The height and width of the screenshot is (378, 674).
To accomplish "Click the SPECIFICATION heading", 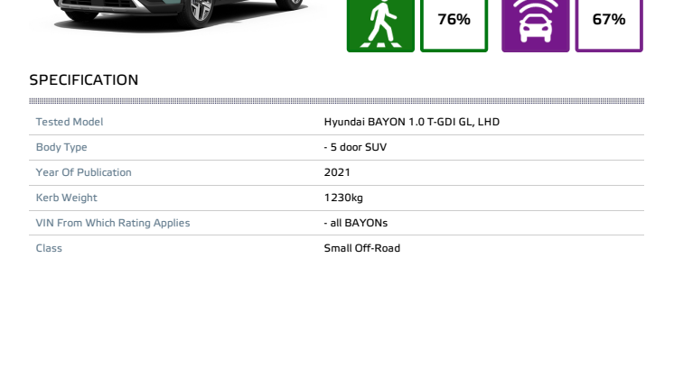I will coord(84,79).
